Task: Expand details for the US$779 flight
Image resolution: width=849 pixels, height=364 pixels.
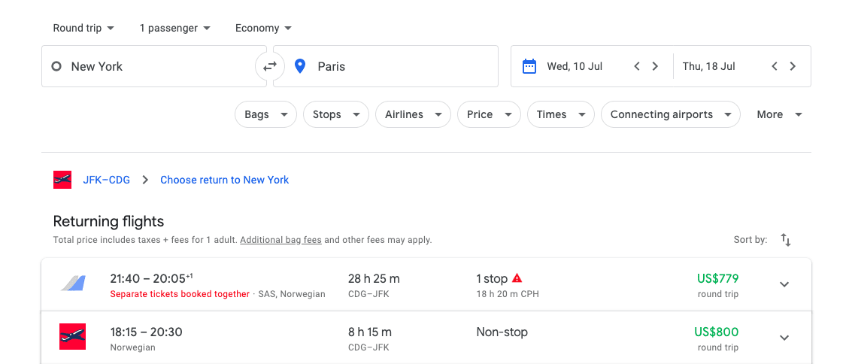Action: [x=784, y=284]
